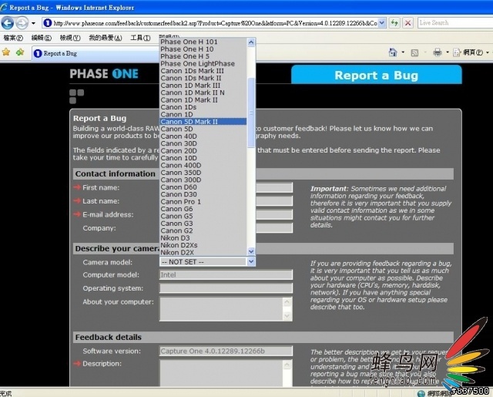Pick Canon 1D Mark II from list

coord(203,99)
